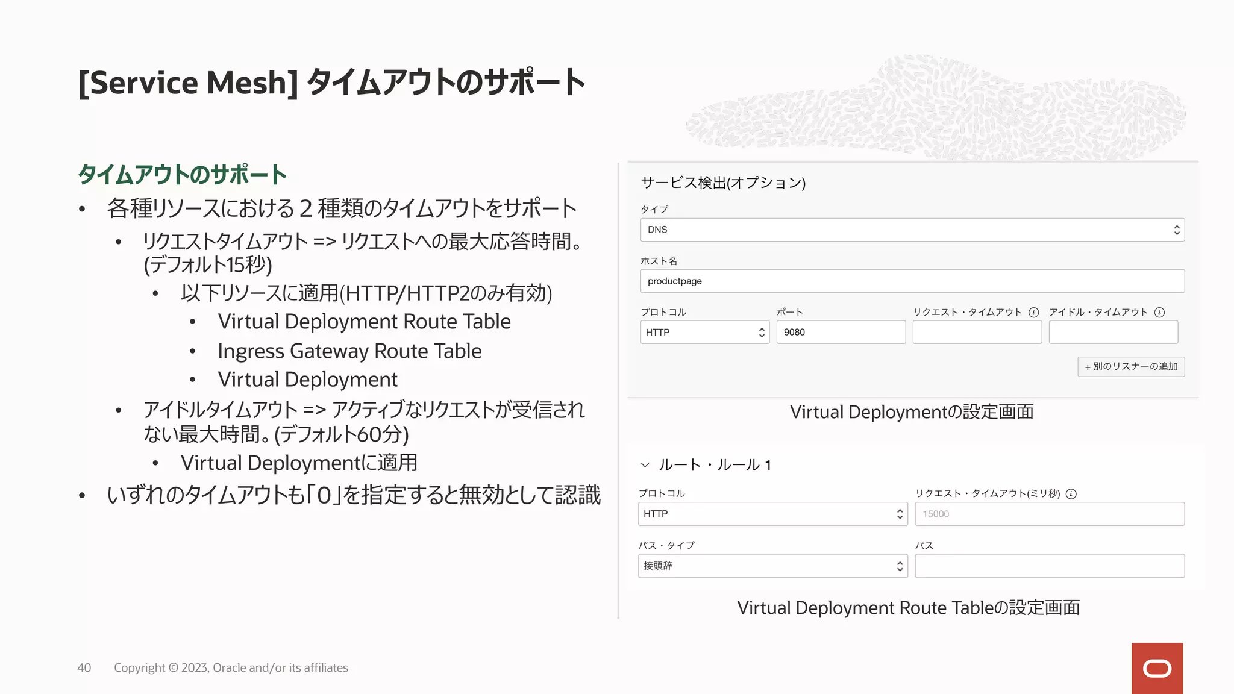The width and height of the screenshot is (1234, 694).
Task: Click the empty リクエスト・タイムアウト listener field
Action: [977, 332]
